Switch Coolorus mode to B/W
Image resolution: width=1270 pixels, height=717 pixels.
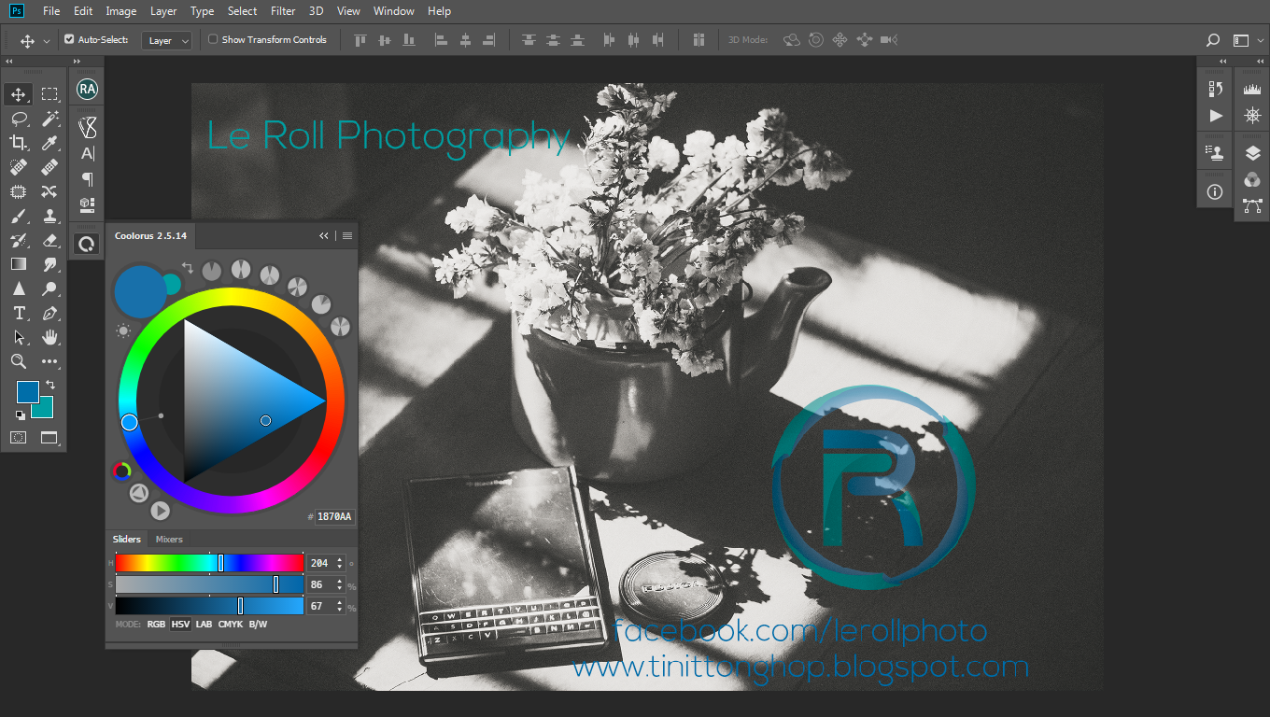click(258, 625)
